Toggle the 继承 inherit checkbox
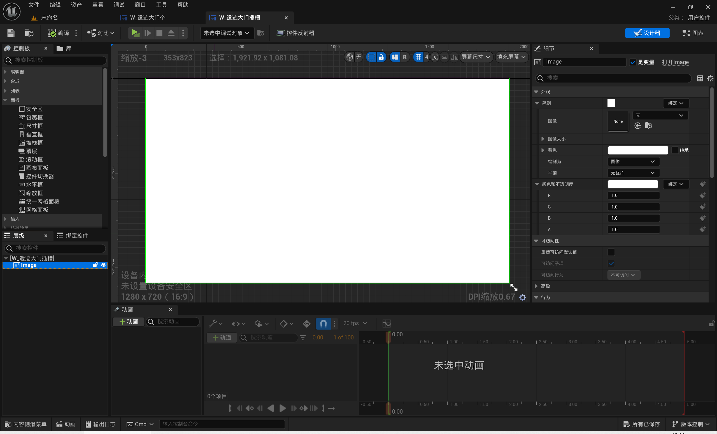 coord(675,150)
